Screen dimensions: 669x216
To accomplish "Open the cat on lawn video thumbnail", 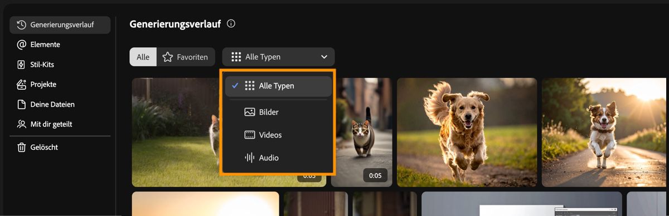I will (x=176, y=132).
